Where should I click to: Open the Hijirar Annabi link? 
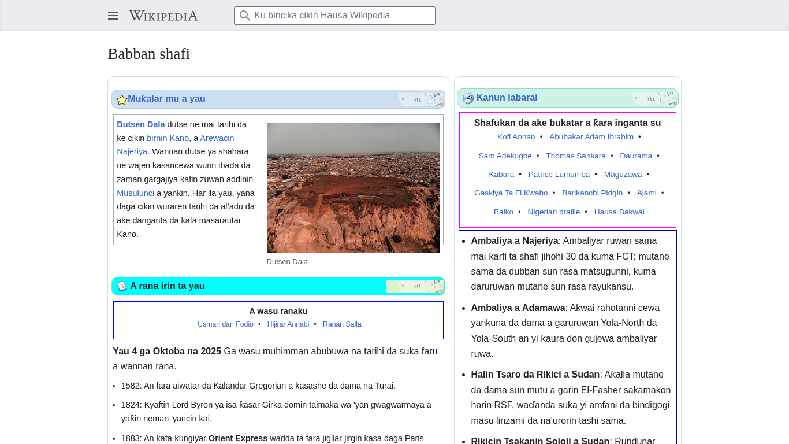[x=288, y=324]
